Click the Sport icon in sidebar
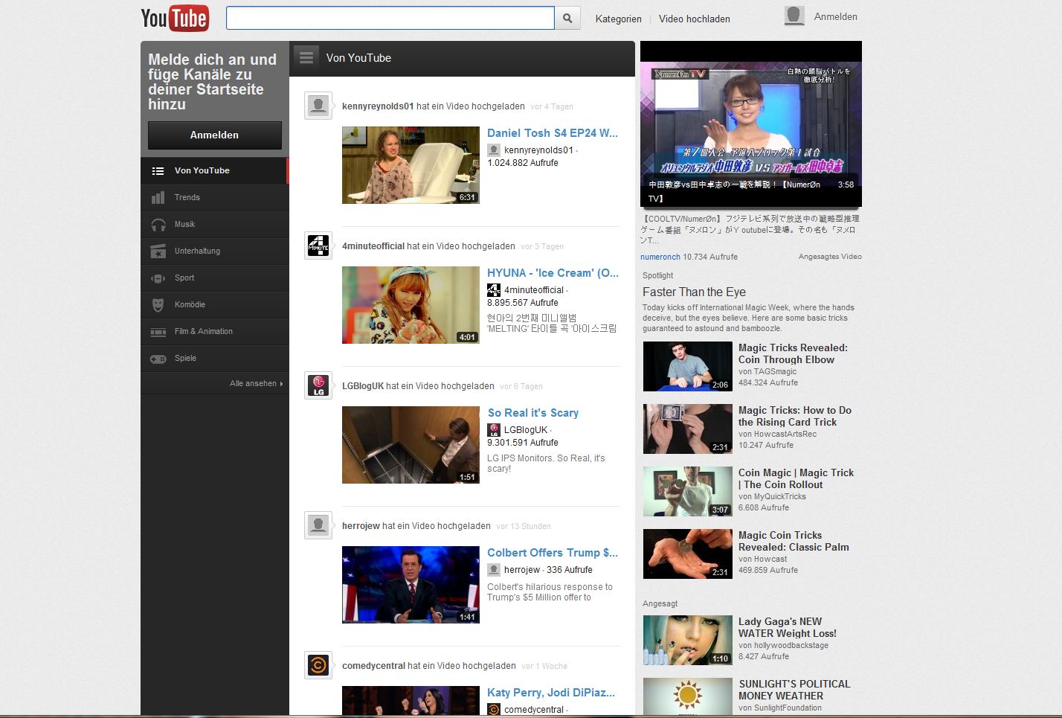 pyautogui.click(x=158, y=278)
